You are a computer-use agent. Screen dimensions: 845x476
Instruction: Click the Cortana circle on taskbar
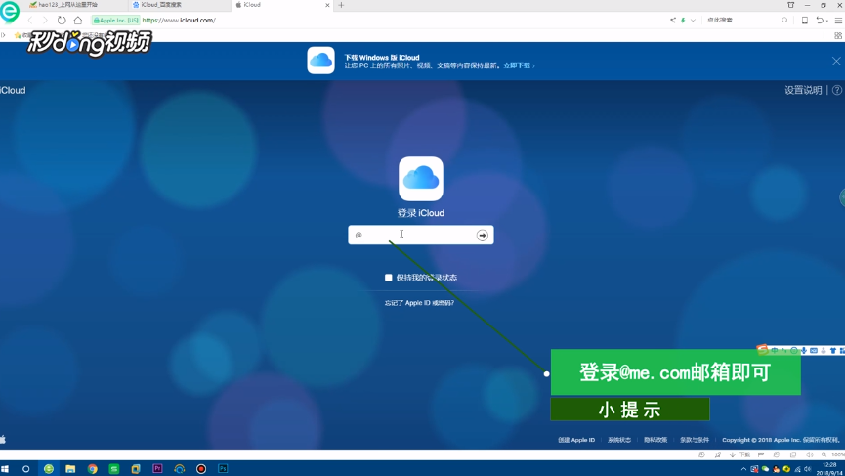[x=25, y=469]
